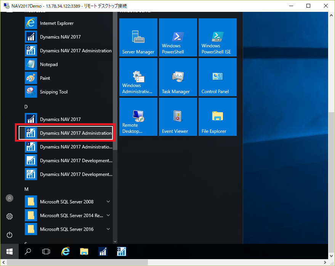
Task: Launch Dynamics NAV 2017 under the D section
Action: point(68,119)
